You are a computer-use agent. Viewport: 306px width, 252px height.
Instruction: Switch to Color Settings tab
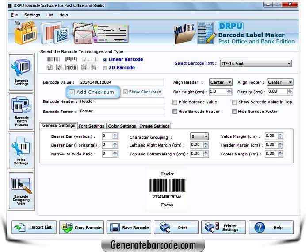(x=122, y=126)
